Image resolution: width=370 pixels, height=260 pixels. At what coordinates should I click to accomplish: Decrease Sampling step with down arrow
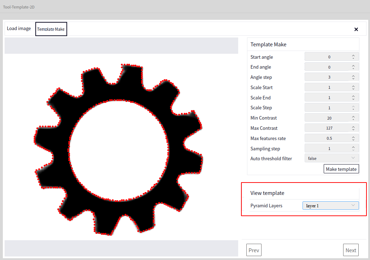coord(353,150)
